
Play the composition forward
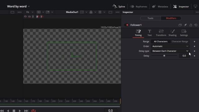(x=20, y=111)
